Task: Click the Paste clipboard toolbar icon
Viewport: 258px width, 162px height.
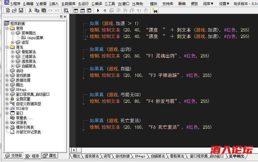Action: tap(44, 10)
